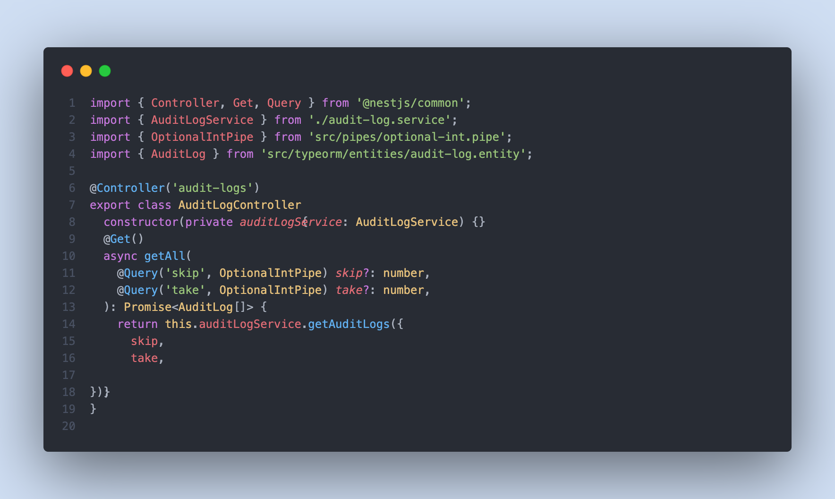835x499 pixels.
Task: Click the OptionalIntPipe import on line 3
Action: pos(202,137)
